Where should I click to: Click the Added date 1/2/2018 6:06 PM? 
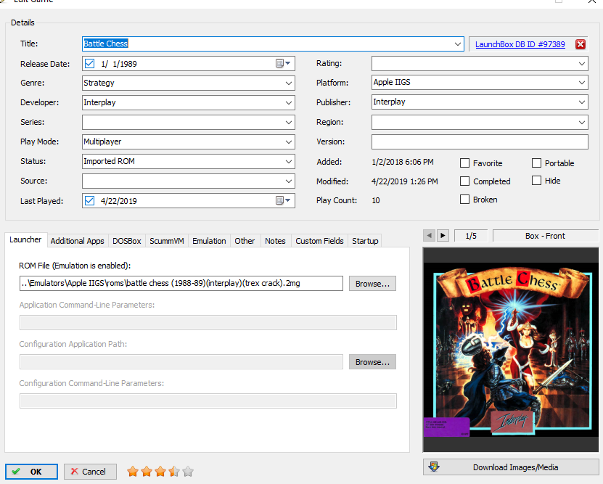pos(403,162)
